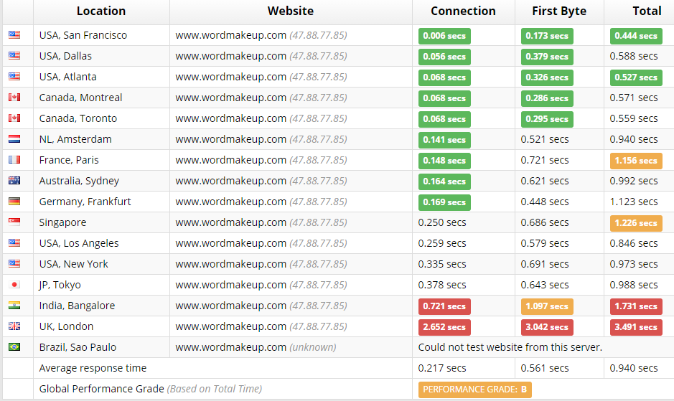The image size is (674, 401).
Task: Select the 1.123 secs total value
Action: 634,202
